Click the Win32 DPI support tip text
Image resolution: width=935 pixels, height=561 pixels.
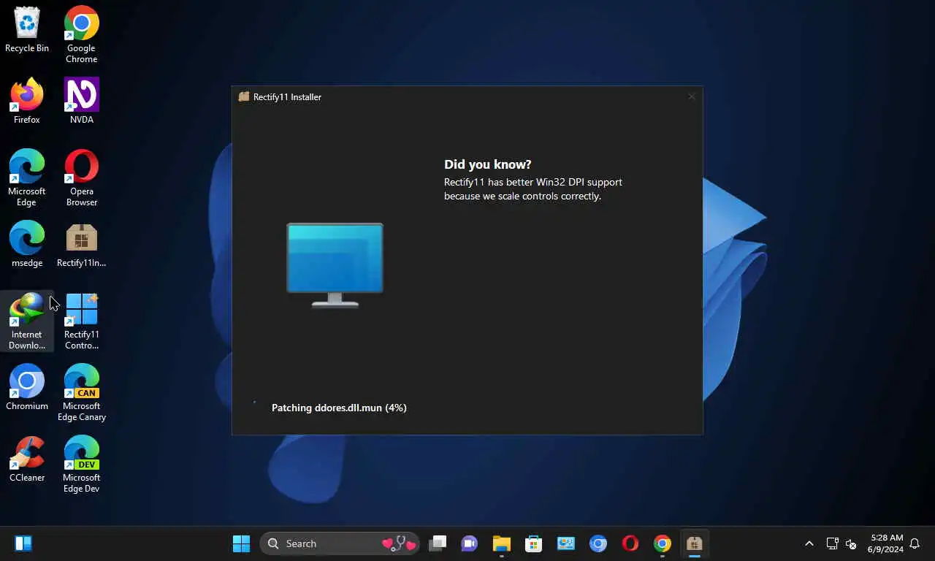click(533, 189)
